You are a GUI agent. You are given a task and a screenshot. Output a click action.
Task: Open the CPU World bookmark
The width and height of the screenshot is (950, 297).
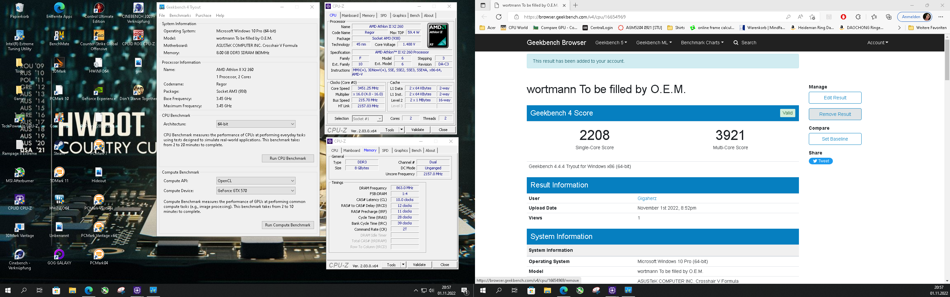coord(514,28)
